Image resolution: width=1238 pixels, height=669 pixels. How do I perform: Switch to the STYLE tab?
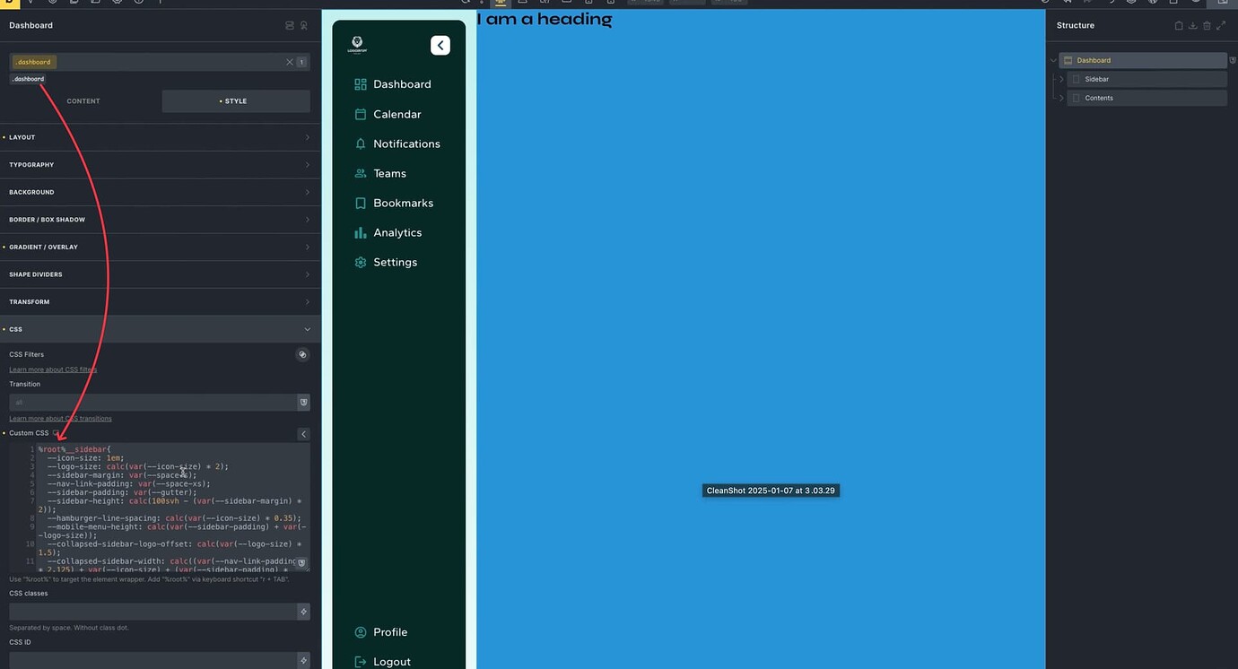tap(236, 101)
